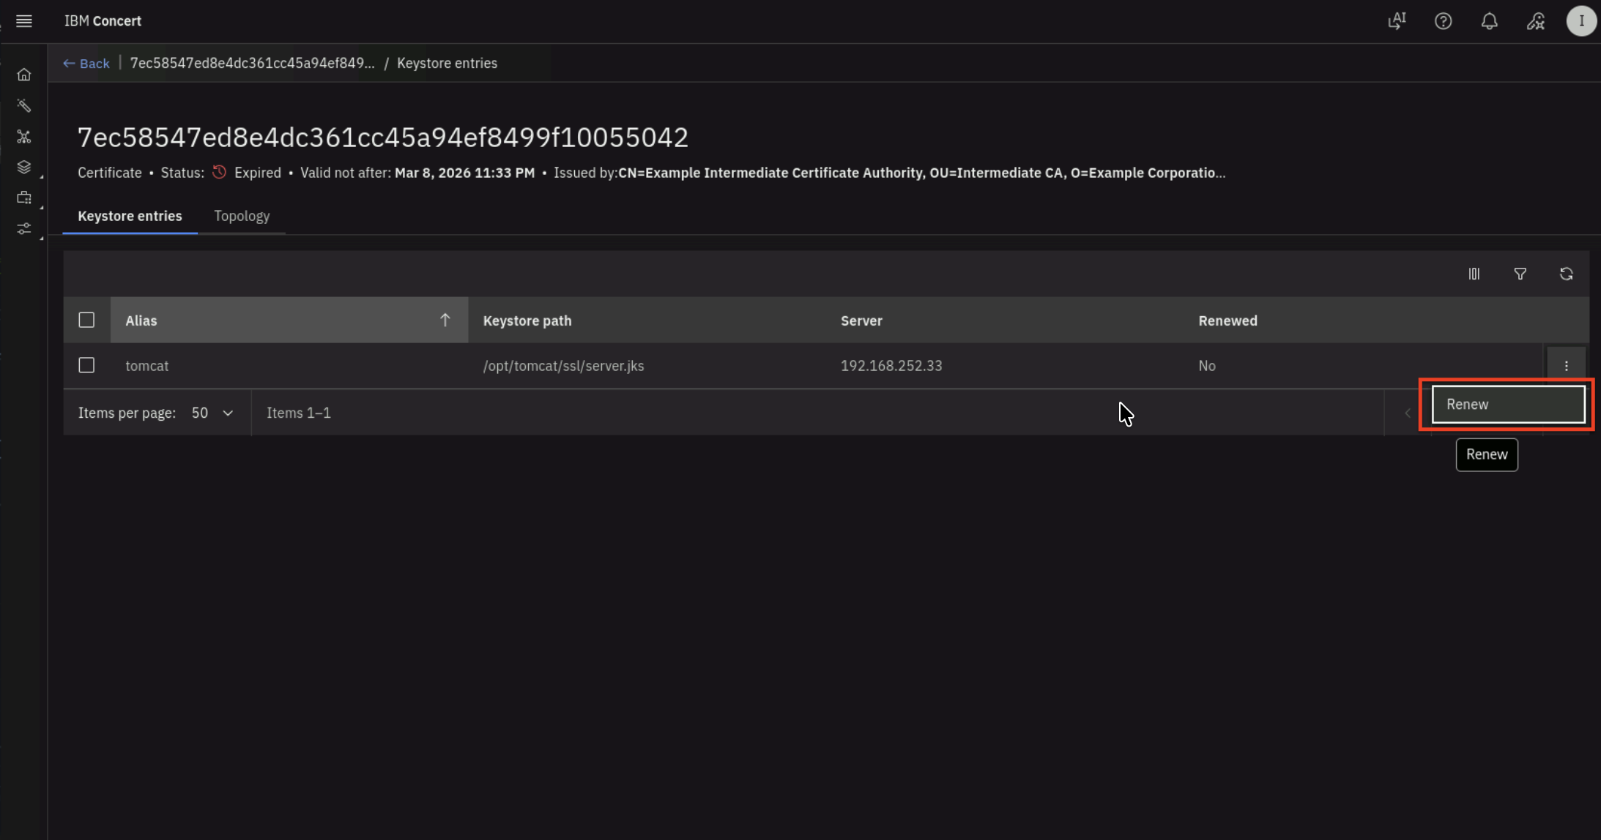Open the tomcat row overflow menu

pyautogui.click(x=1566, y=366)
